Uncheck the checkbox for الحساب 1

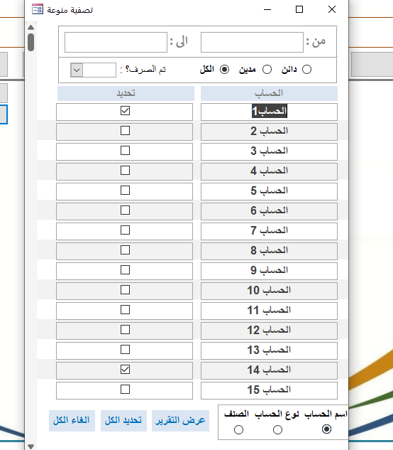(125, 111)
